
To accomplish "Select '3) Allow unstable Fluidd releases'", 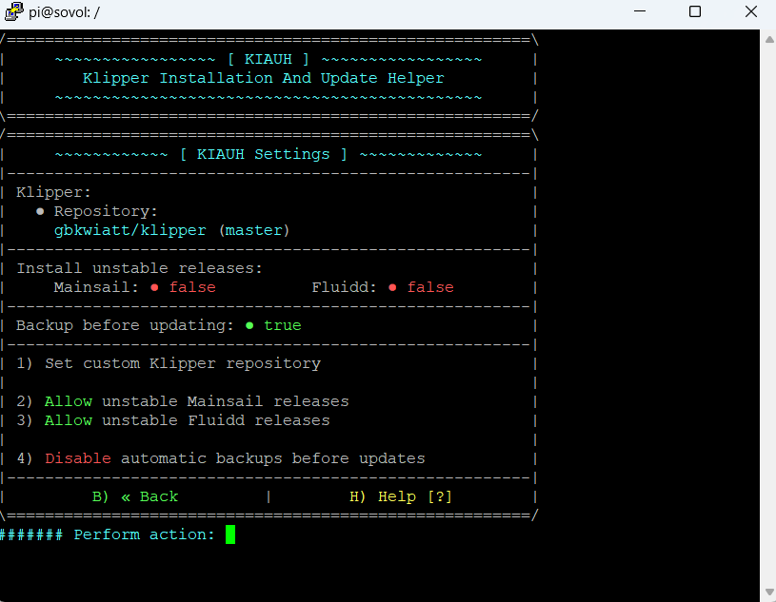I will click(x=173, y=420).
